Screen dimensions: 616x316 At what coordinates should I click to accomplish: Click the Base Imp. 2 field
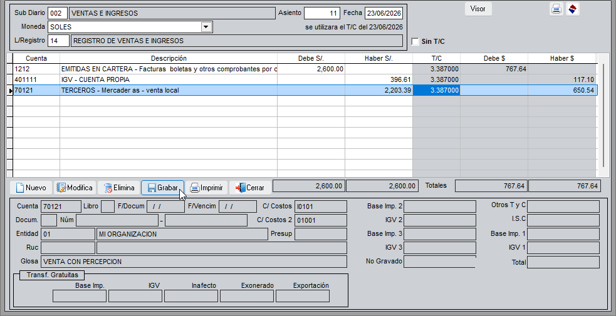click(x=440, y=206)
